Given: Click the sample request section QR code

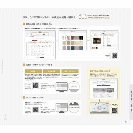Looking at the screenshot, I should click(x=35, y=110).
